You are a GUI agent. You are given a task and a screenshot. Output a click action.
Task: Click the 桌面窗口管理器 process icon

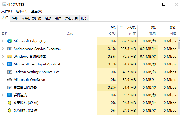point(10,87)
